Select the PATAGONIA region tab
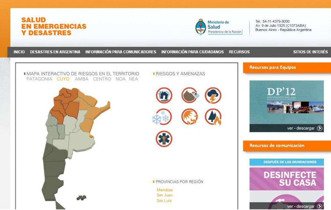 tap(39, 79)
